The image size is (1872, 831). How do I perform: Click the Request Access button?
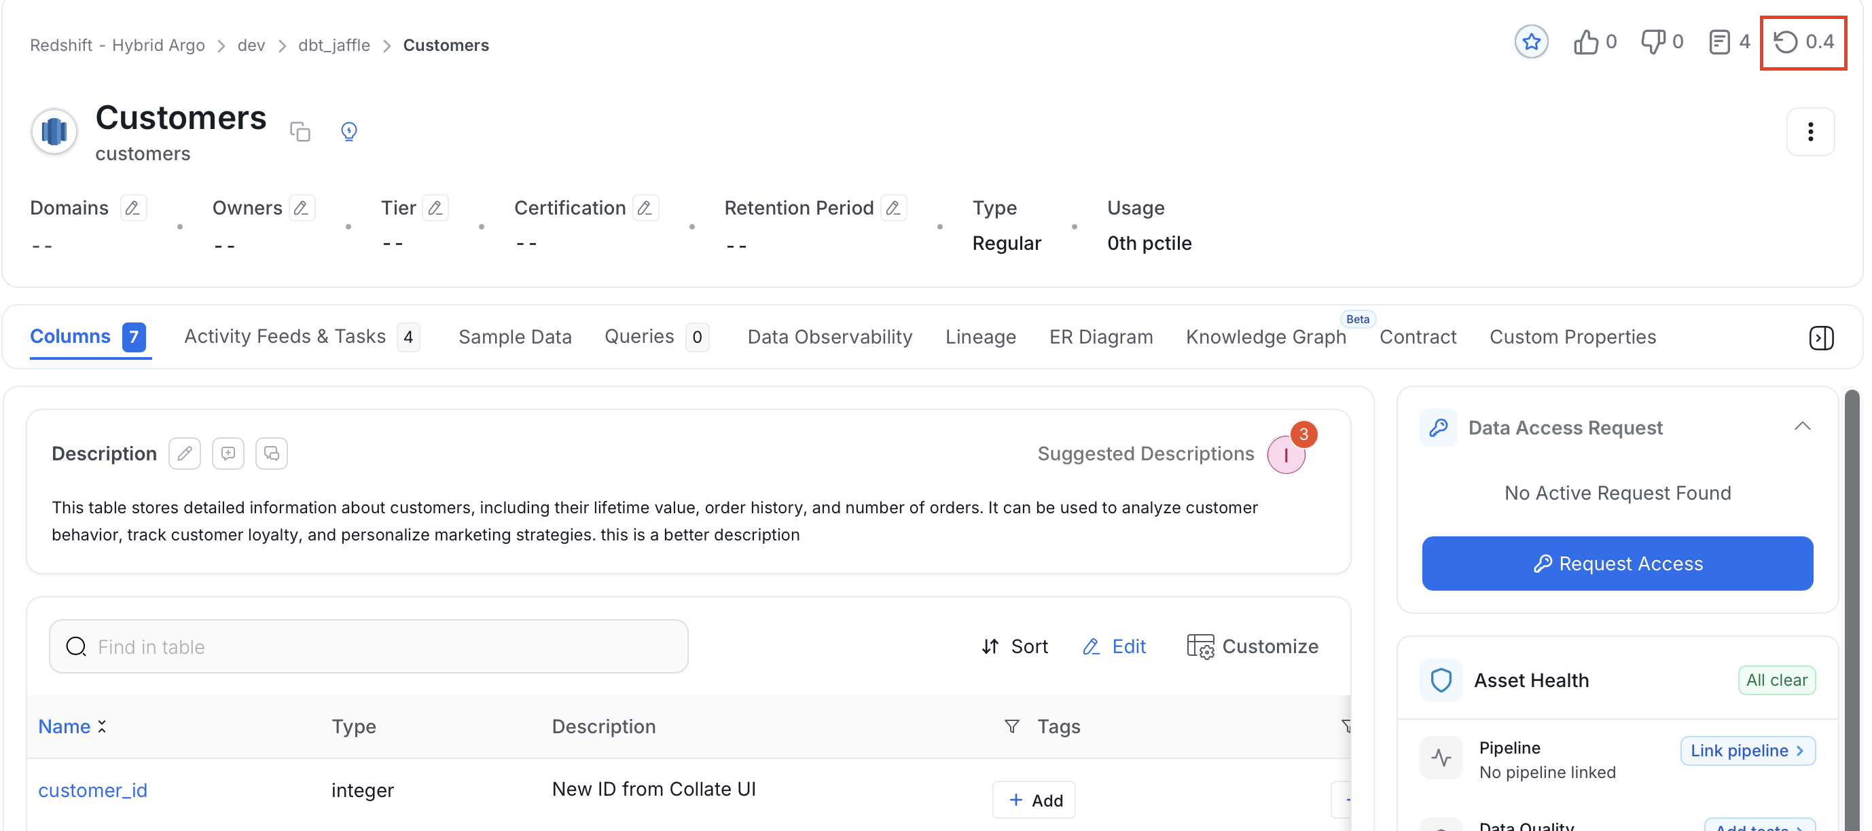click(x=1617, y=564)
